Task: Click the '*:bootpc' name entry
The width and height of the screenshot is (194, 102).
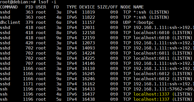Action: pos(144,22)
